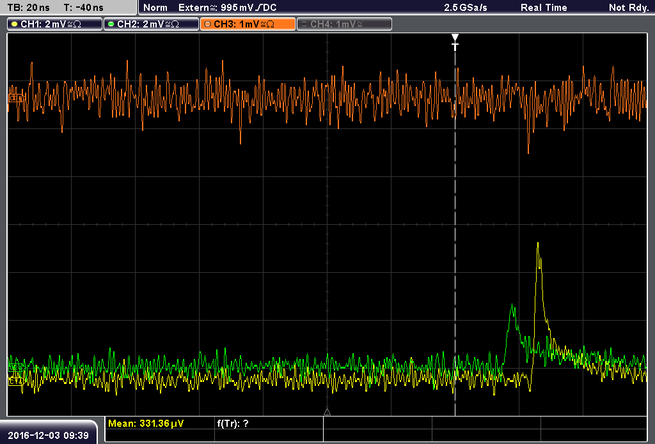The width and height of the screenshot is (655, 444).
Task: Click the Real Time acquisition mode label
Action: [x=544, y=8]
